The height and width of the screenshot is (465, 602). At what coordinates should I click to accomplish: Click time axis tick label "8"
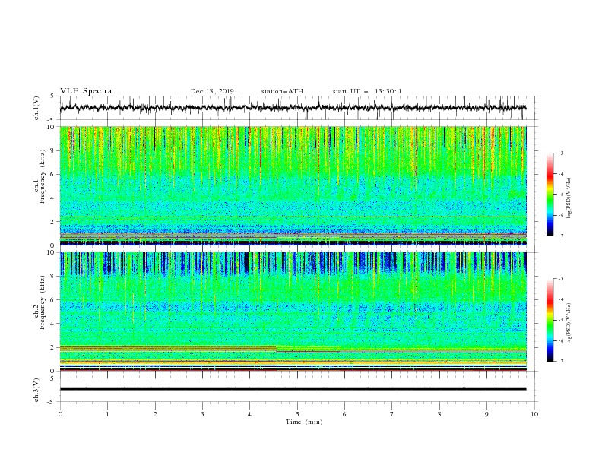click(x=439, y=414)
